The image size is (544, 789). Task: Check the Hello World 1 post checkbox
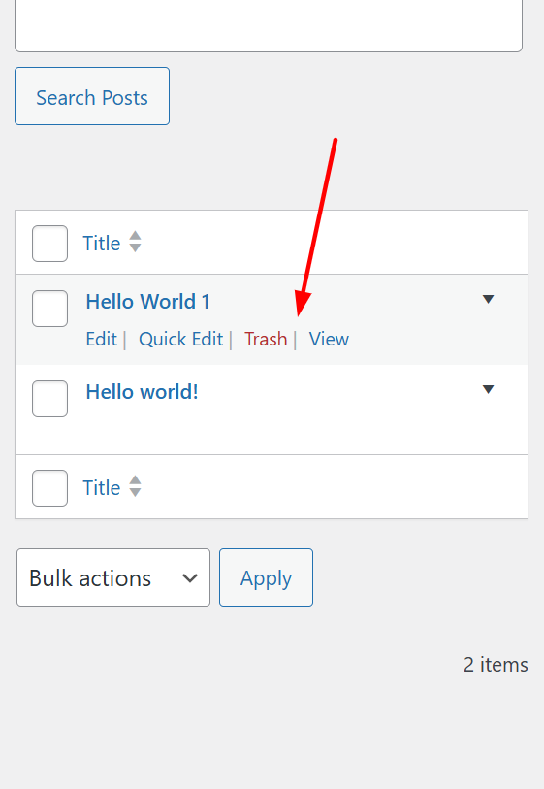coord(49,309)
